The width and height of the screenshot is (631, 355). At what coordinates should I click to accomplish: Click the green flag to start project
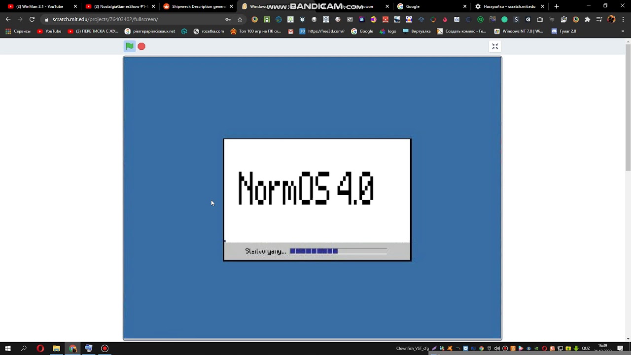point(129,46)
